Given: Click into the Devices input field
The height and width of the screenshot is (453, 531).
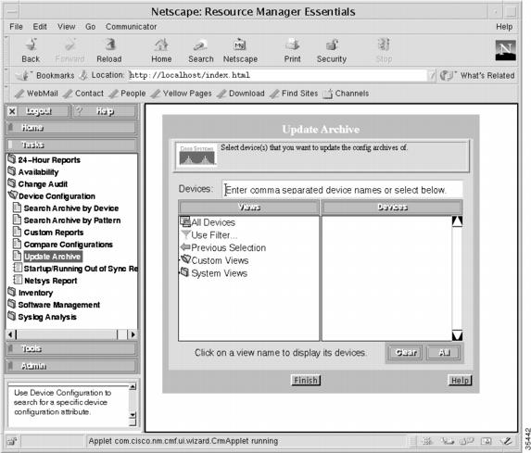Looking at the screenshot, I should [x=342, y=190].
